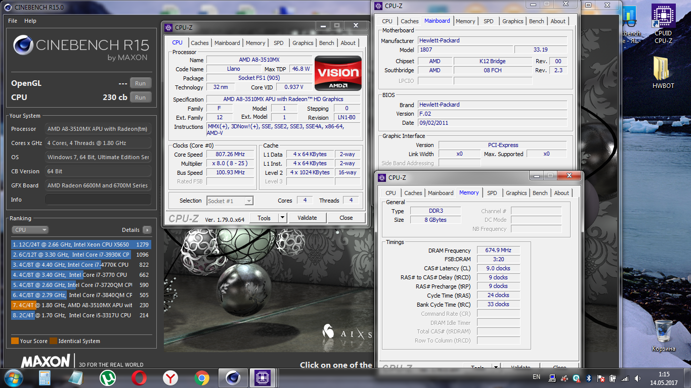Select the Core i5-3317U ranking row

click(81, 315)
